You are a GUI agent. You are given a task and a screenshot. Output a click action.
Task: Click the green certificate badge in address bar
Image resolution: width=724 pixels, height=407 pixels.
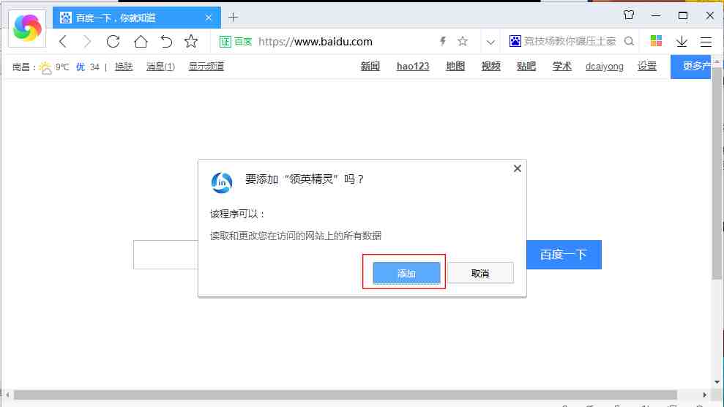tap(225, 42)
